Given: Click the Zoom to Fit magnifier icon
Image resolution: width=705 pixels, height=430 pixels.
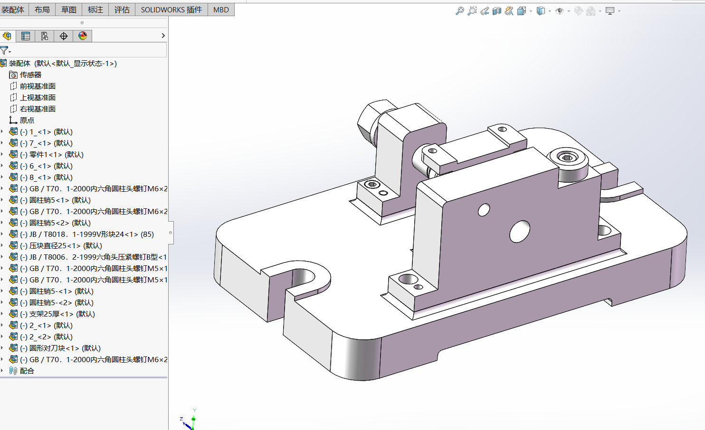Looking at the screenshot, I should click(x=459, y=11).
